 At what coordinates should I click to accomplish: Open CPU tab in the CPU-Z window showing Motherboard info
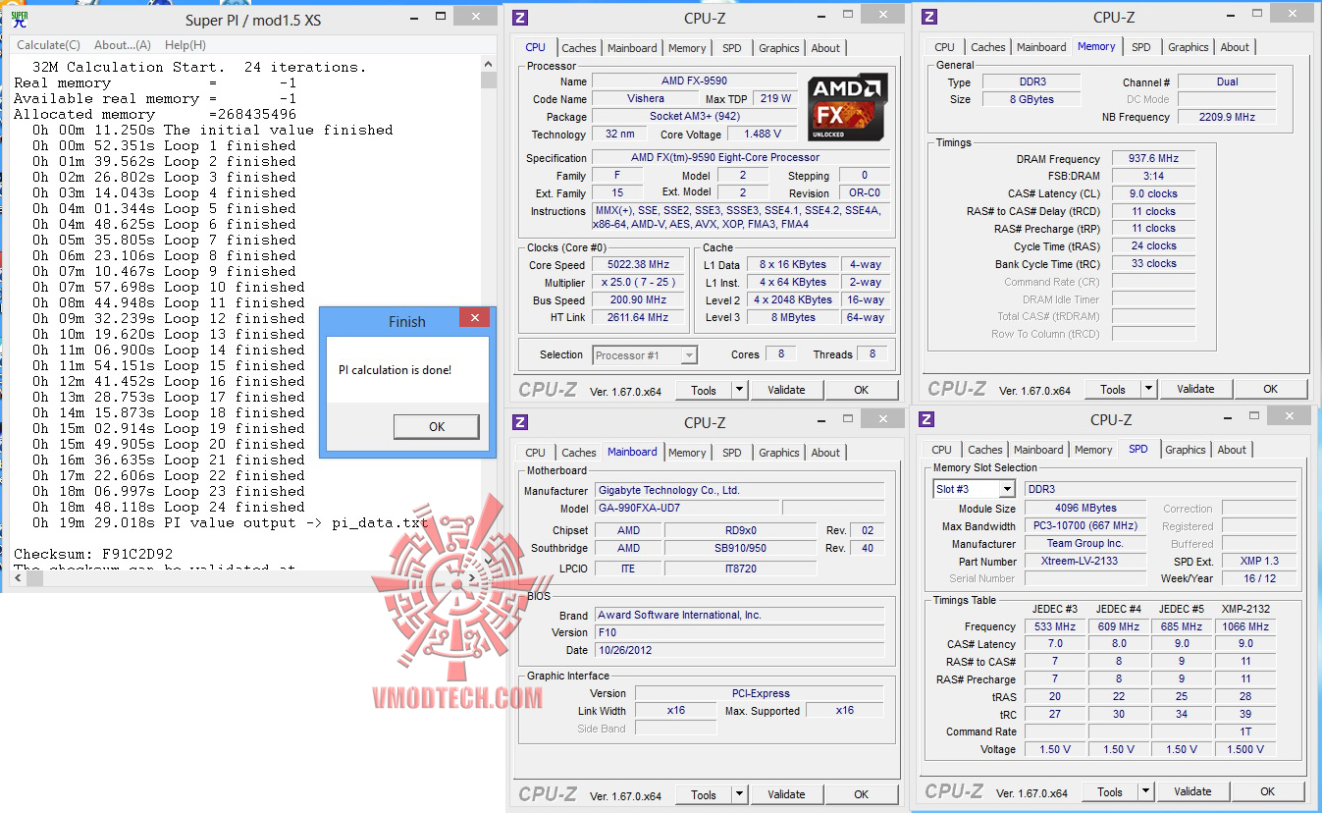[x=536, y=453]
